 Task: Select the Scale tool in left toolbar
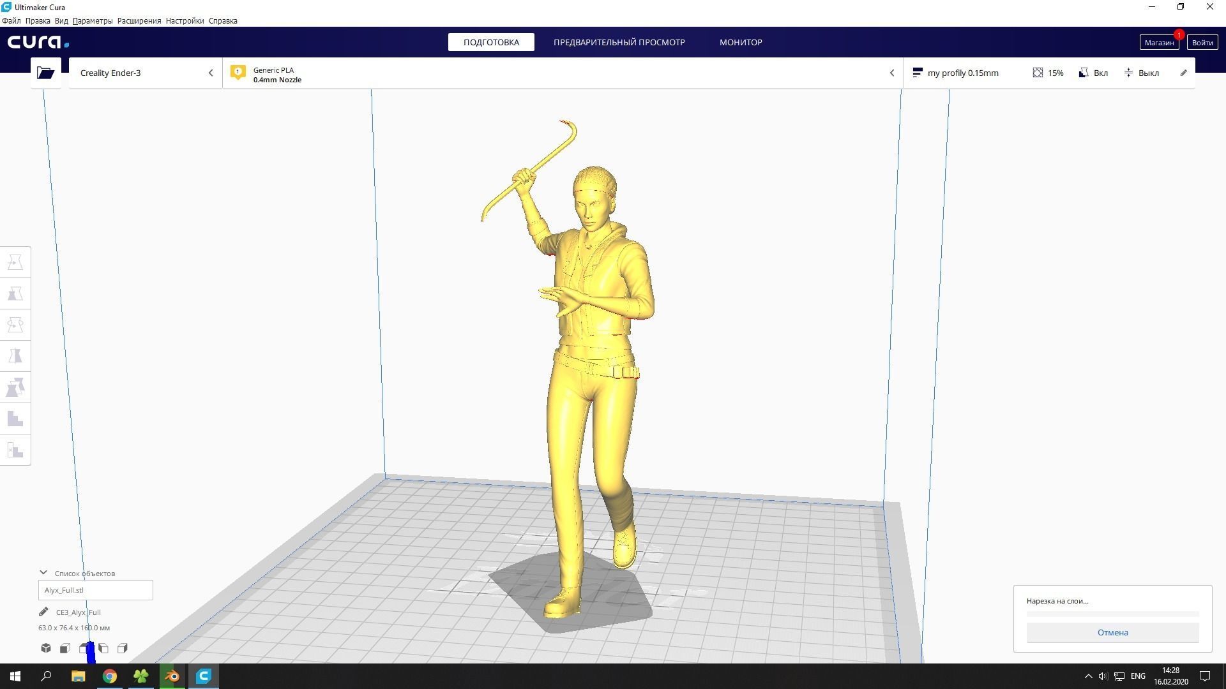coord(15,293)
